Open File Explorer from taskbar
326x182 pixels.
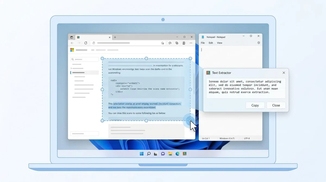point(170,154)
